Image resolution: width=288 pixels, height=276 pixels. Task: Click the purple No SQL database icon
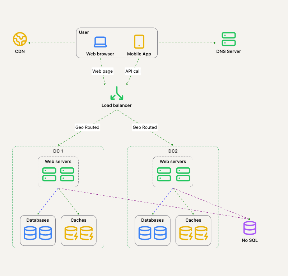pyautogui.click(x=250, y=228)
